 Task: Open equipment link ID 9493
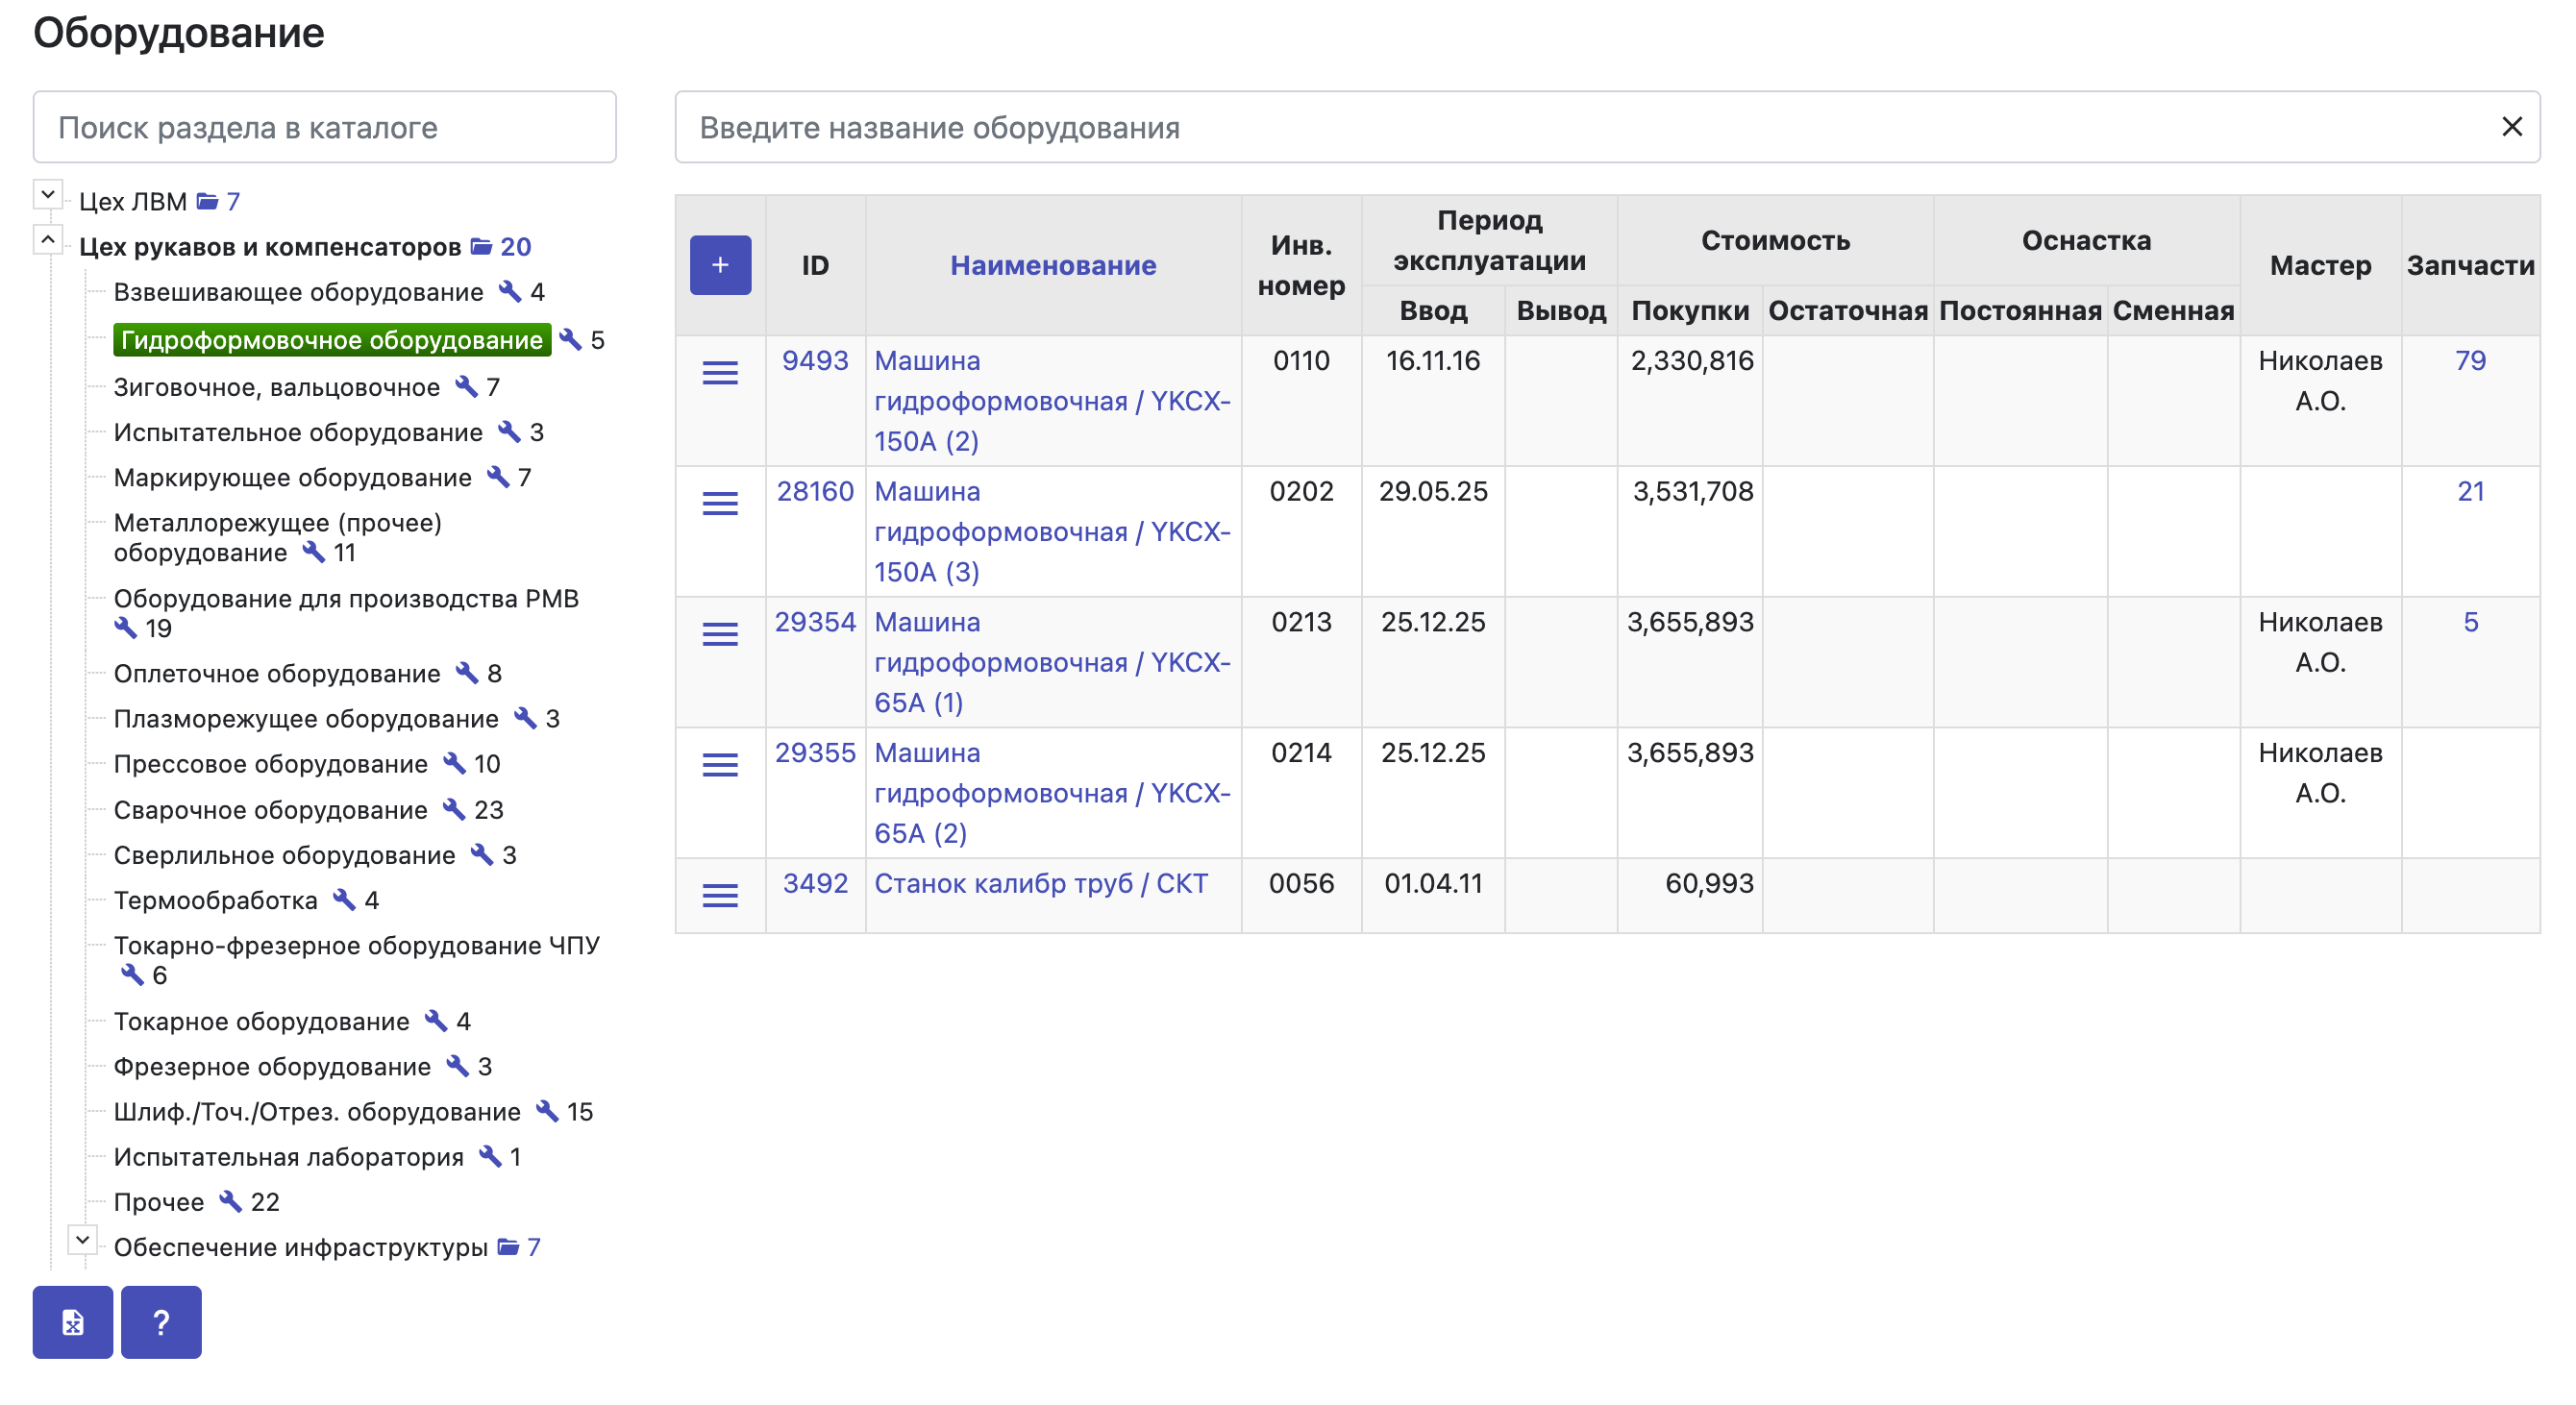[815, 361]
